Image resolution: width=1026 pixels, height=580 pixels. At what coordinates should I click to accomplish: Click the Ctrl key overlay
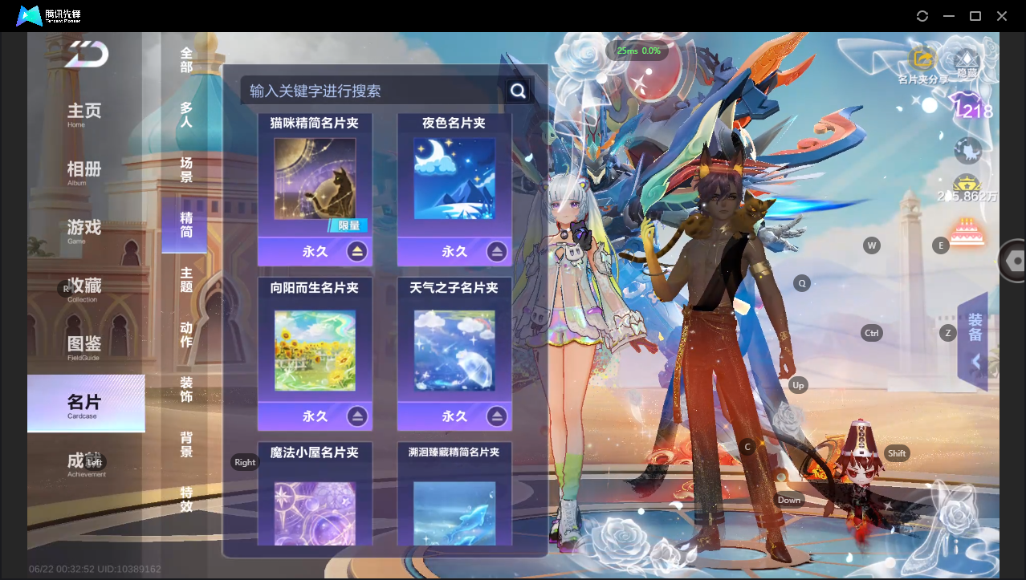click(x=871, y=333)
